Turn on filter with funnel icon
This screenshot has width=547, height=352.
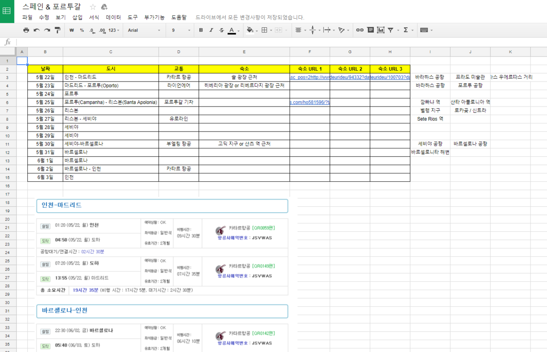pos(391,30)
